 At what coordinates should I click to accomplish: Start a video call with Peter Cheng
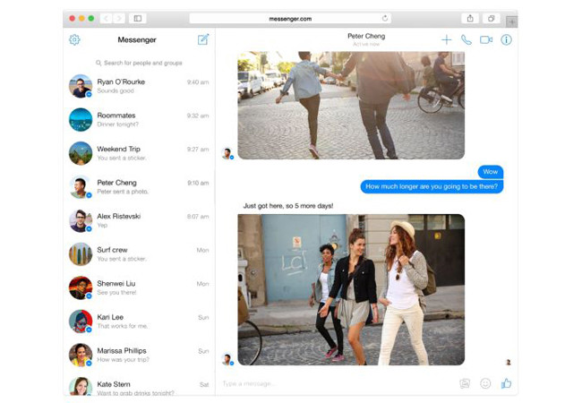click(486, 39)
